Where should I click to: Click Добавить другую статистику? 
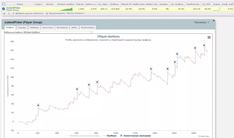coord(29,13)
